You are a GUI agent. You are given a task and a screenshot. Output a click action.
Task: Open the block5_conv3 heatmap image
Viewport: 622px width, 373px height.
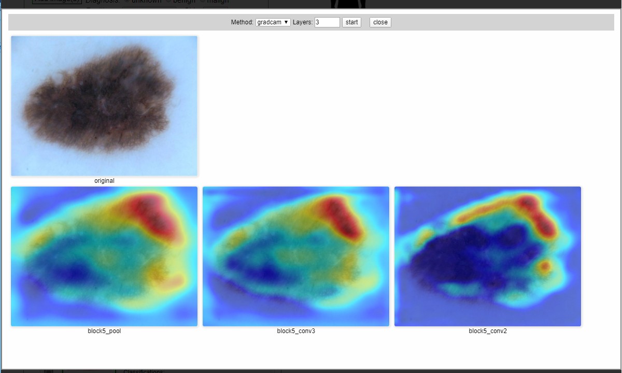point(296,256)
